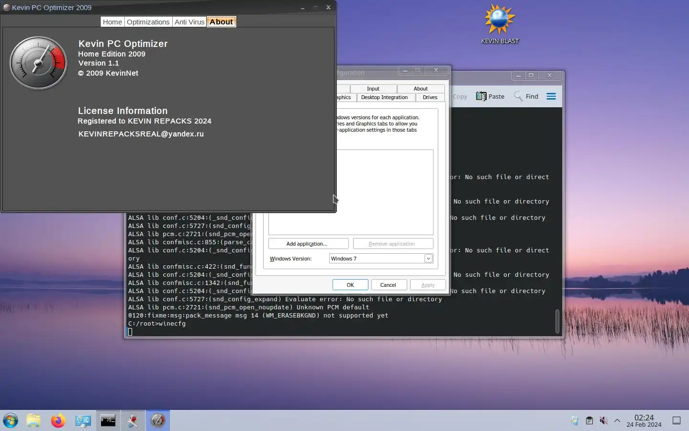Click OK in Wine configuration
The image size is (689, 431).
tap(350, 285)
